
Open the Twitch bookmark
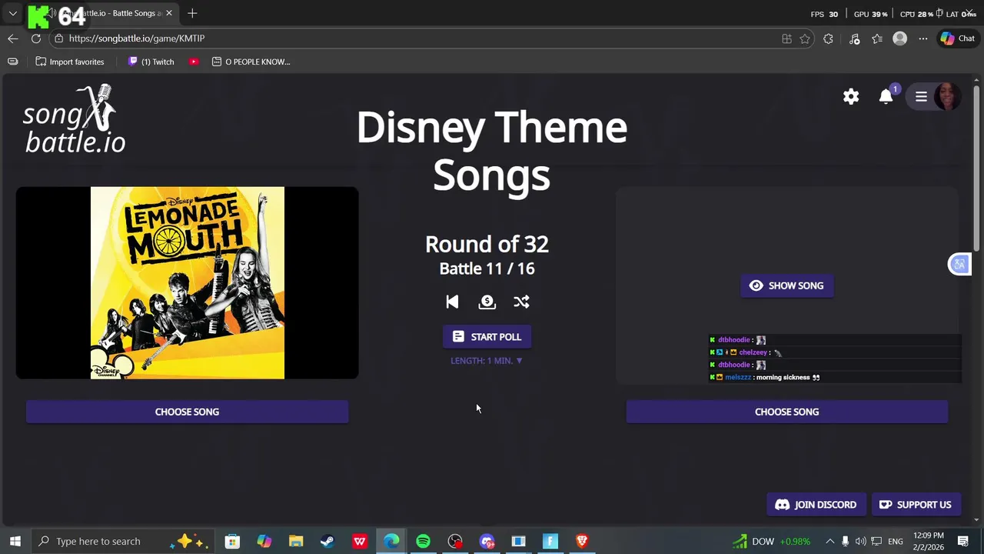point(151,62)
